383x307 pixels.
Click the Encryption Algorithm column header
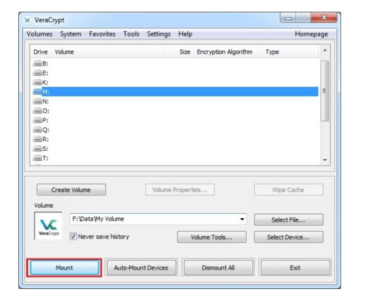[x=228, y=52]
